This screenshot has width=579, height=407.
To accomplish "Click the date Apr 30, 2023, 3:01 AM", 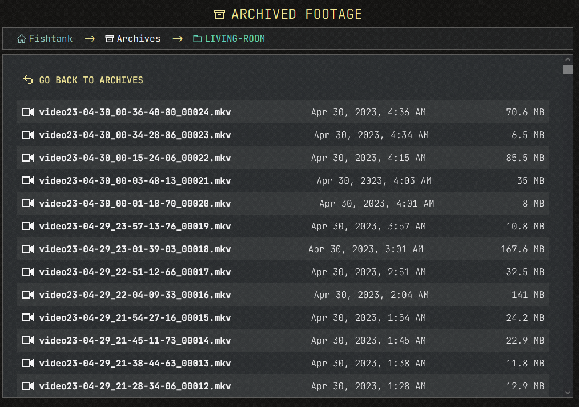I will (x=365, y=249).
